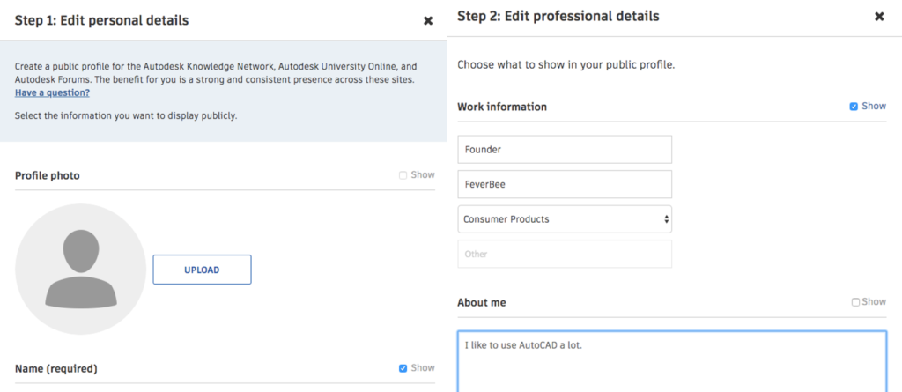Click the dropdown arrows on industry selector
The image size is (902, 392).
pyautogui.click(x=665, y=219)
